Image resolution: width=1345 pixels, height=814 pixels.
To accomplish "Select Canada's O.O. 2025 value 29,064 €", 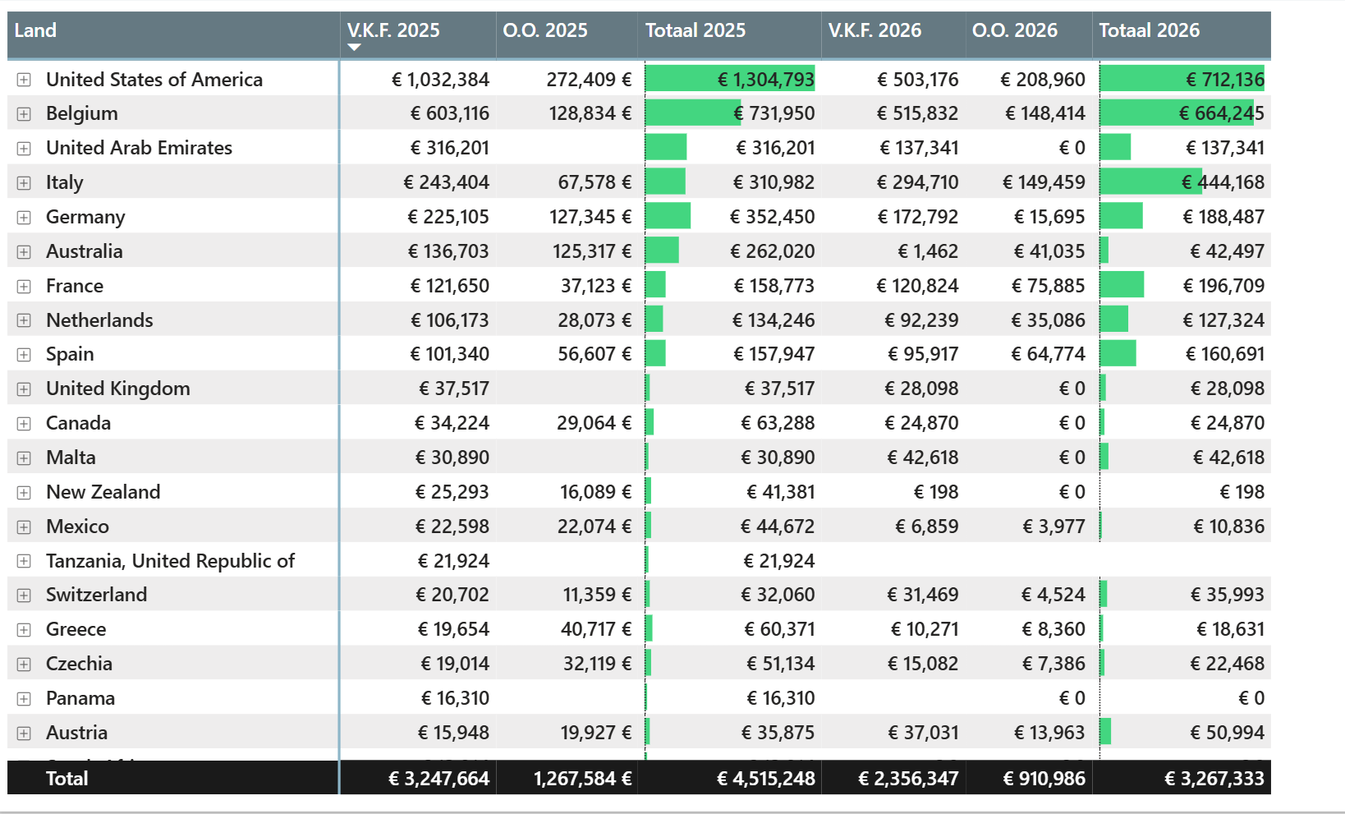I will coord(594,423).
